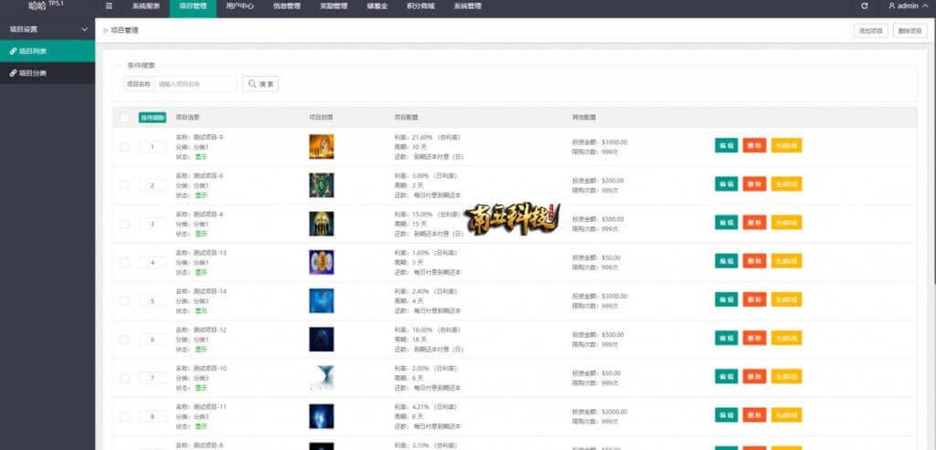Open the 系统管理 top menu
This screenshot has height=450, width=936.
coord(466,6)
